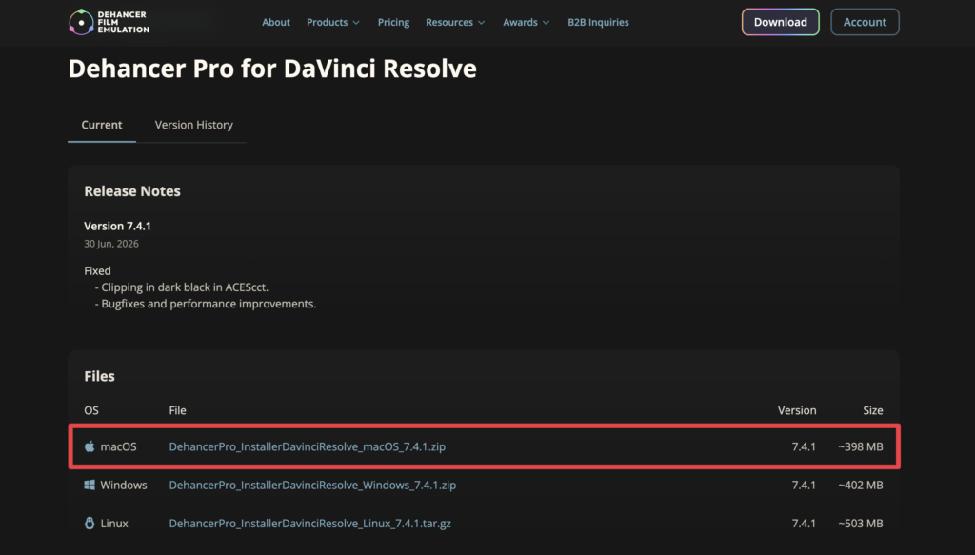Screen dimensions: 975x555
Task: Click the Files heading
Action: pos(99,376)
